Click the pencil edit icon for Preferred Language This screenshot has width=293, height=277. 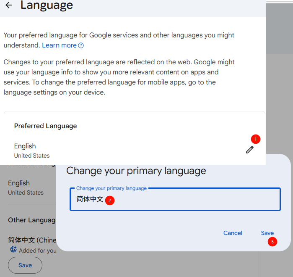[250, 150]
